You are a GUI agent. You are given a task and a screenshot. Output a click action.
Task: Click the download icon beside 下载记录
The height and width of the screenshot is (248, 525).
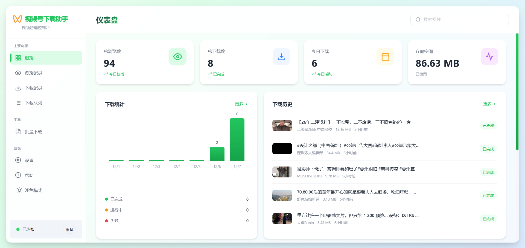tap(18, 88)
